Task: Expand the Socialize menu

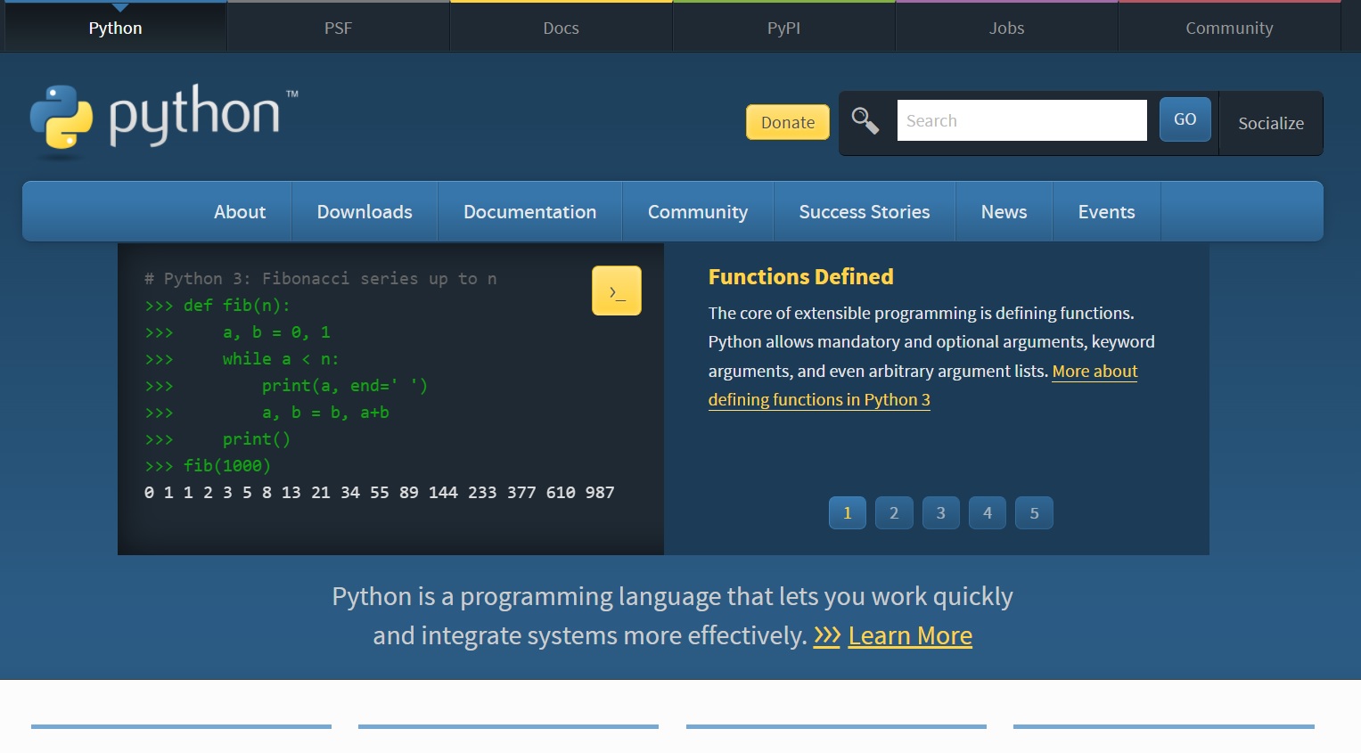Action: pos(1270,123)
